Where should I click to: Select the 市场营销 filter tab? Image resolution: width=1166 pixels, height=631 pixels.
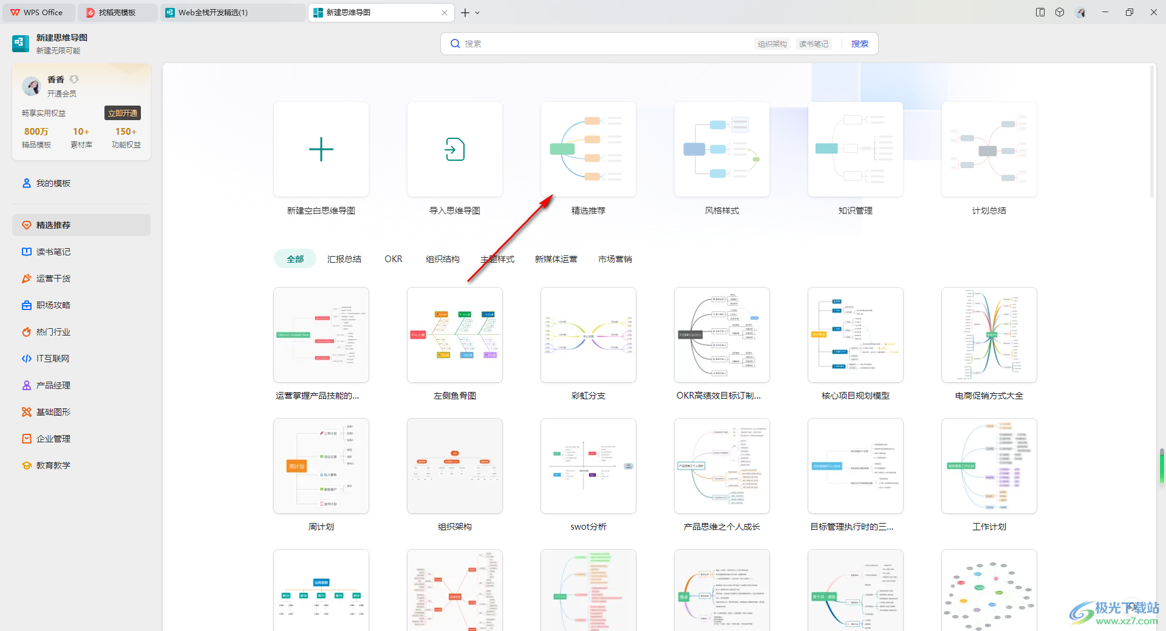tap(615, 259)
